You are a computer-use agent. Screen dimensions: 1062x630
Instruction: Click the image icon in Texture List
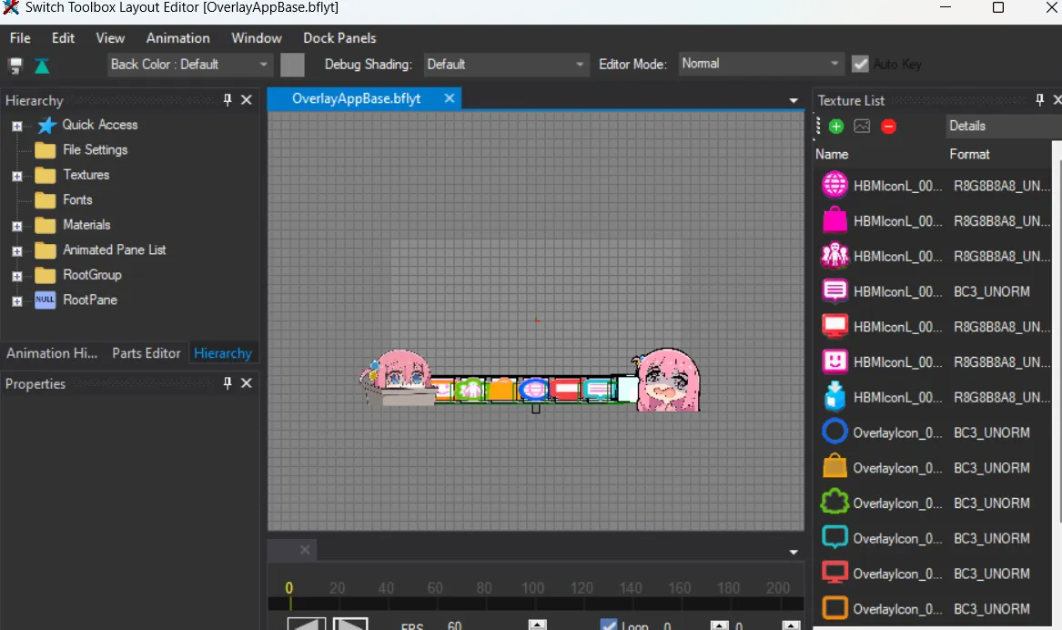[x=862, y=127]
